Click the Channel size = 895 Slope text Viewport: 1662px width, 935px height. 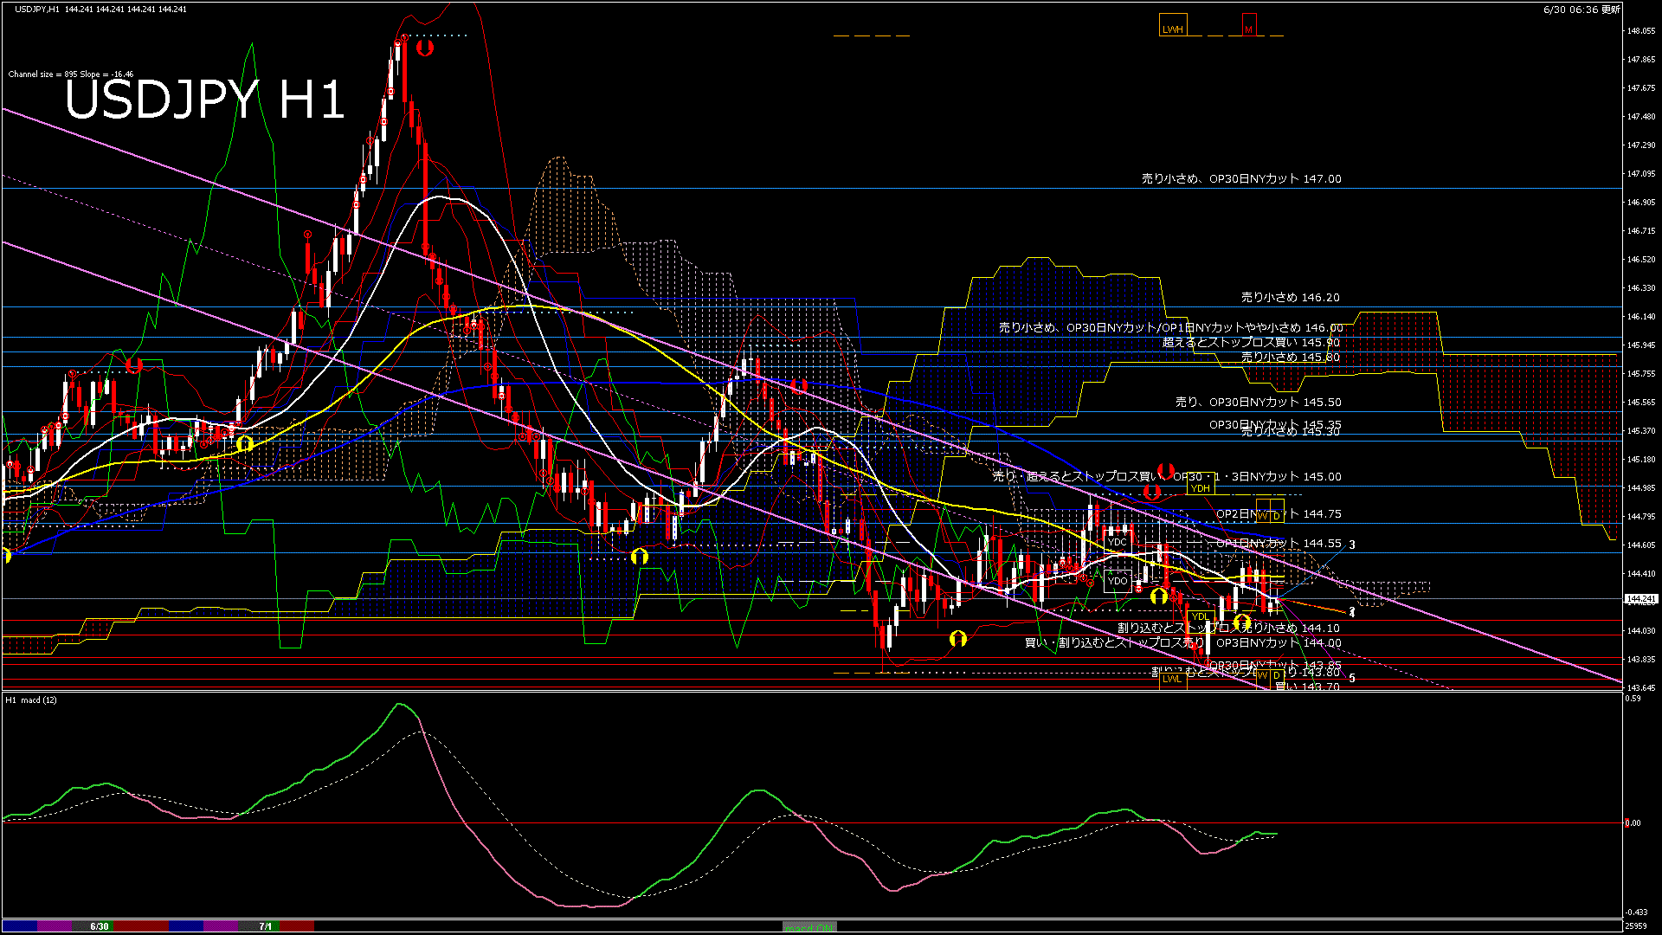[71, 74]
